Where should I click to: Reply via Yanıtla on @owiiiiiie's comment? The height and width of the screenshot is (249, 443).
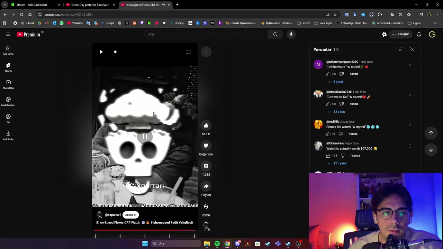tap(353, 134)
